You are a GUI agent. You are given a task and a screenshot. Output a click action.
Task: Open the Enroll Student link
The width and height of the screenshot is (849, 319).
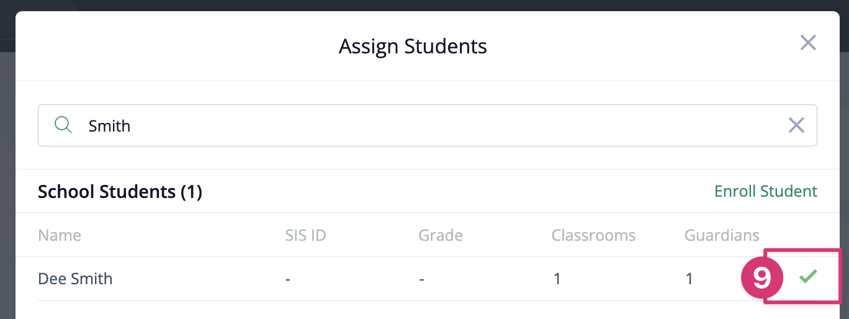(x=766, y=191)
